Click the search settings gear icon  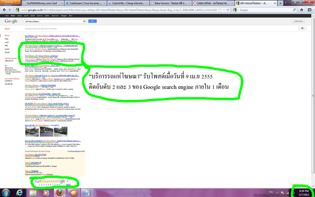[302, 28]
